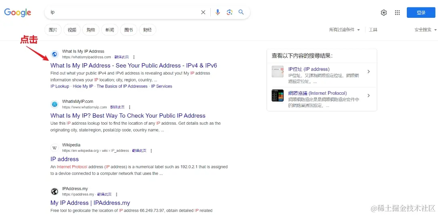Click the magnifying glass search icon

[241, 12]
